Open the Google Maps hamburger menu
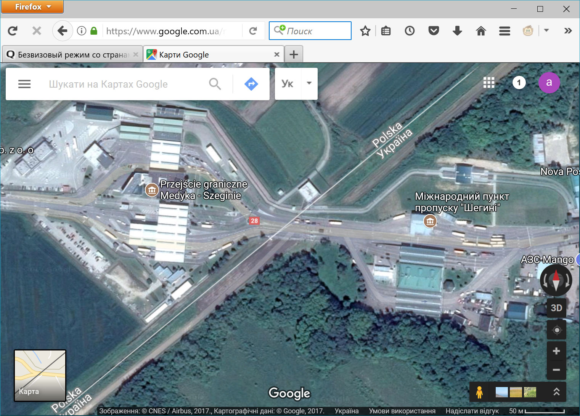Viewport: 580px width, 416px height. pos(24,84)
